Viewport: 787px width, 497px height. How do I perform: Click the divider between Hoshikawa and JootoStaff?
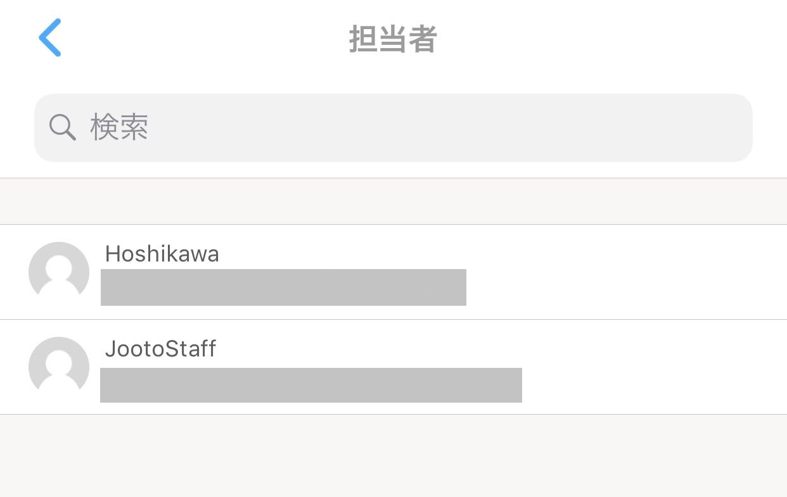(393, 320)
